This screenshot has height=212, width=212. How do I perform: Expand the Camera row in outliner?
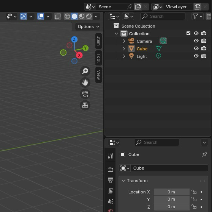point(124,41)
